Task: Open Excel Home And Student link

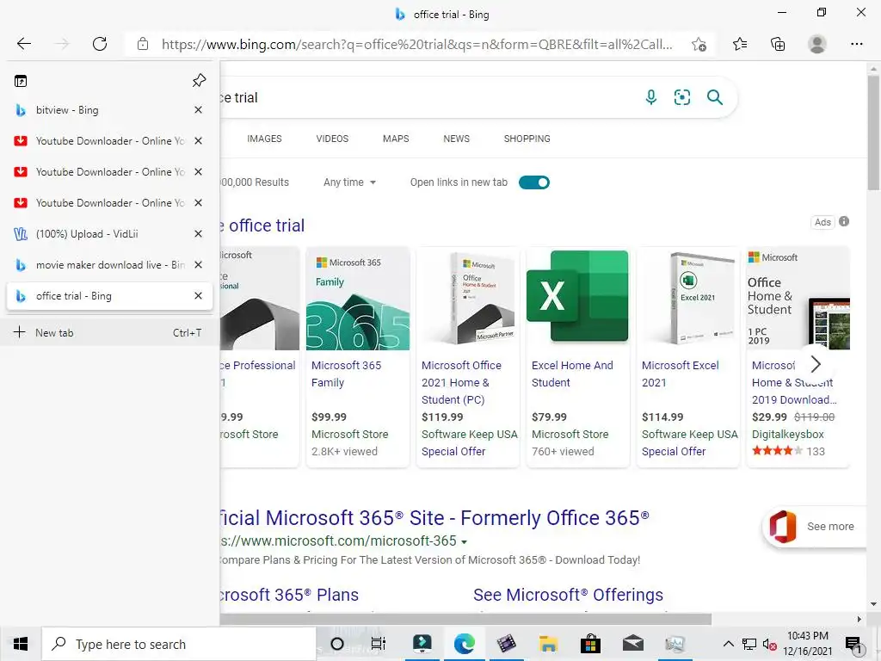Action: pyautogui.click(x=572, y=374)
